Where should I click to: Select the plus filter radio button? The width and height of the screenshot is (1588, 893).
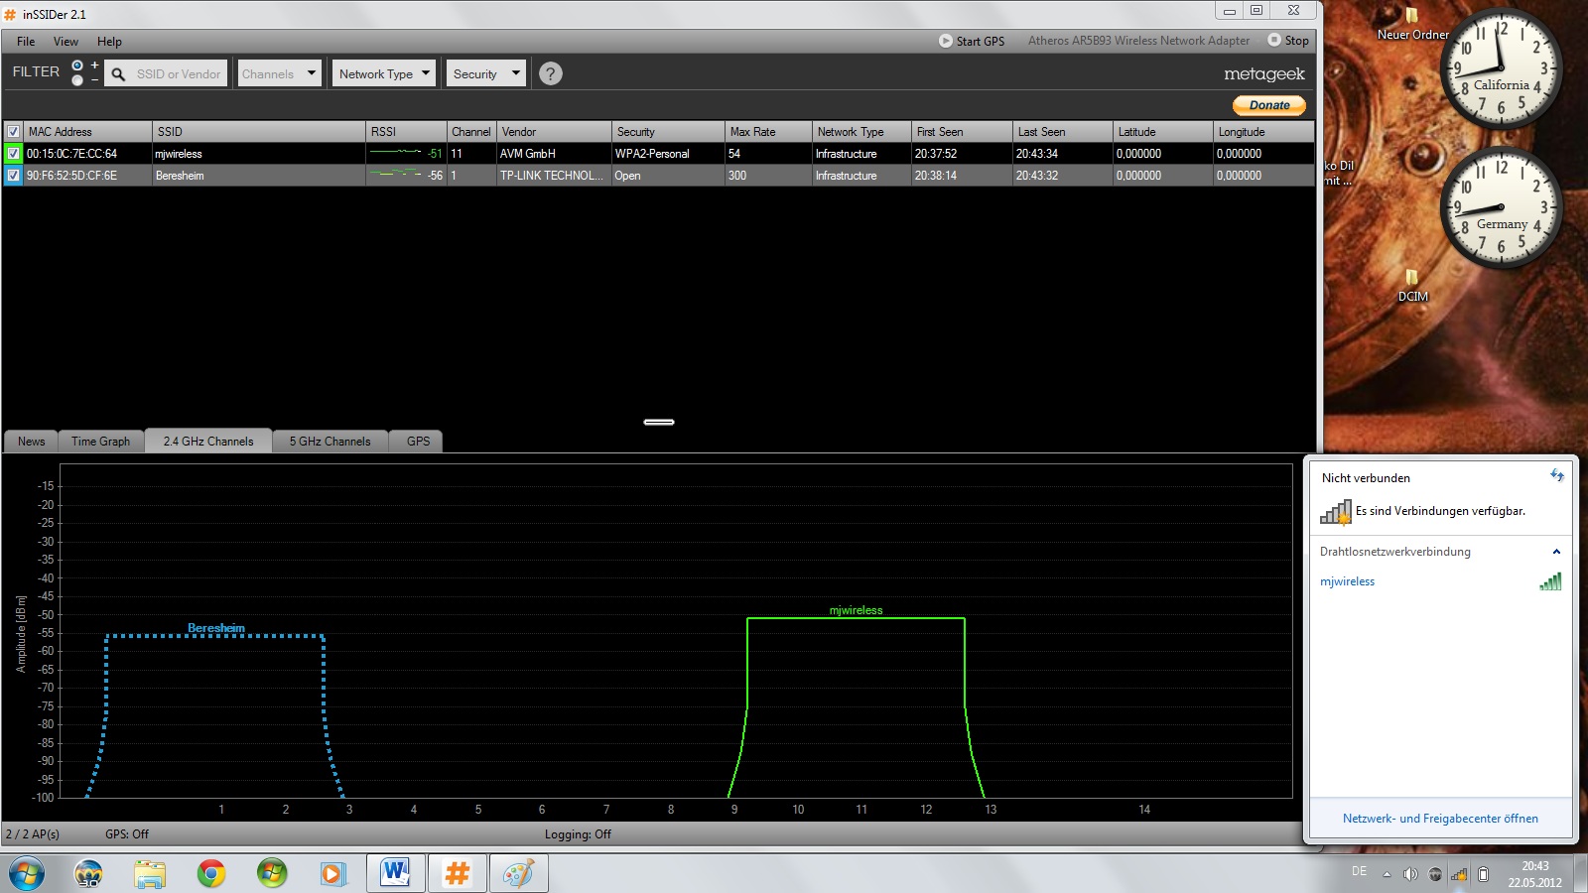[x=77, y=65]
